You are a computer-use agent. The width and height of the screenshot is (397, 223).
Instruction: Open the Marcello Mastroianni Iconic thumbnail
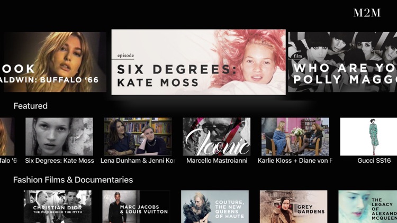point(216,136)
